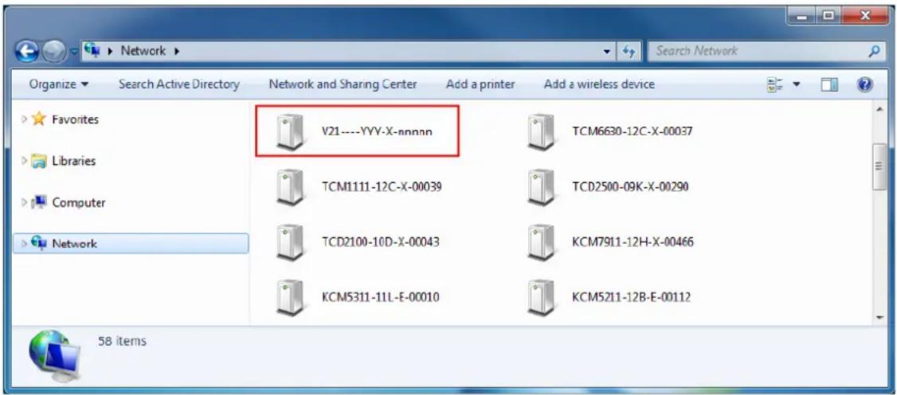Select Computer in navigation pane

tap(79, 203)
